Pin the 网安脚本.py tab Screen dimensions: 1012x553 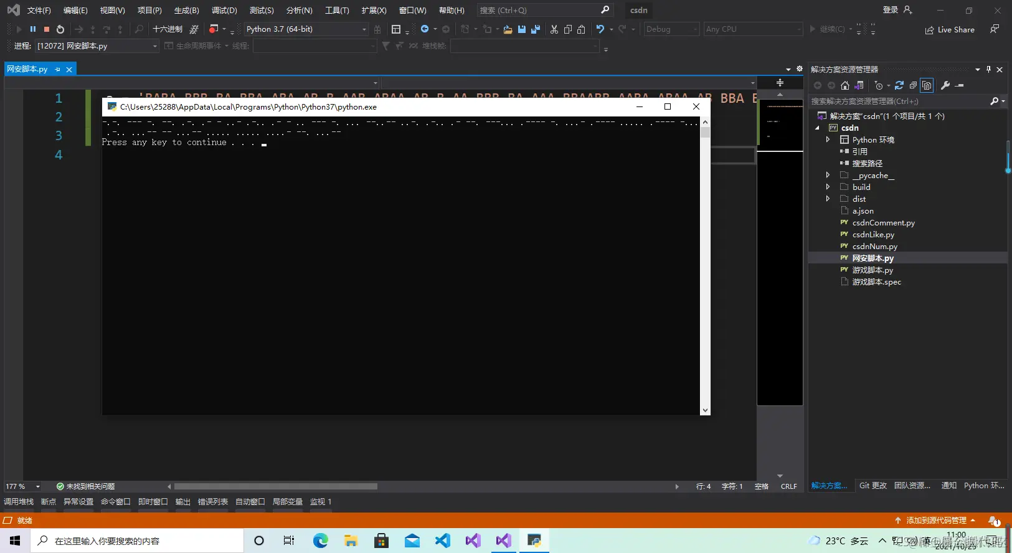[x=58, y=70]
